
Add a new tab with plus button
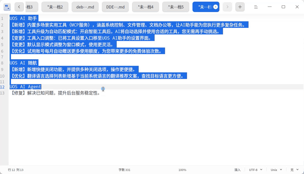(240, 7)
